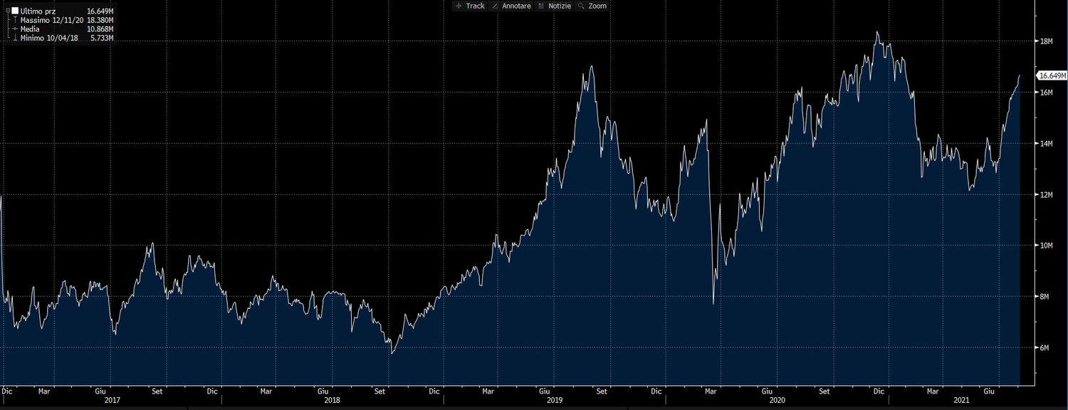
Task: Select the Ultimo prz legend label
Action: tap(38, 12)
